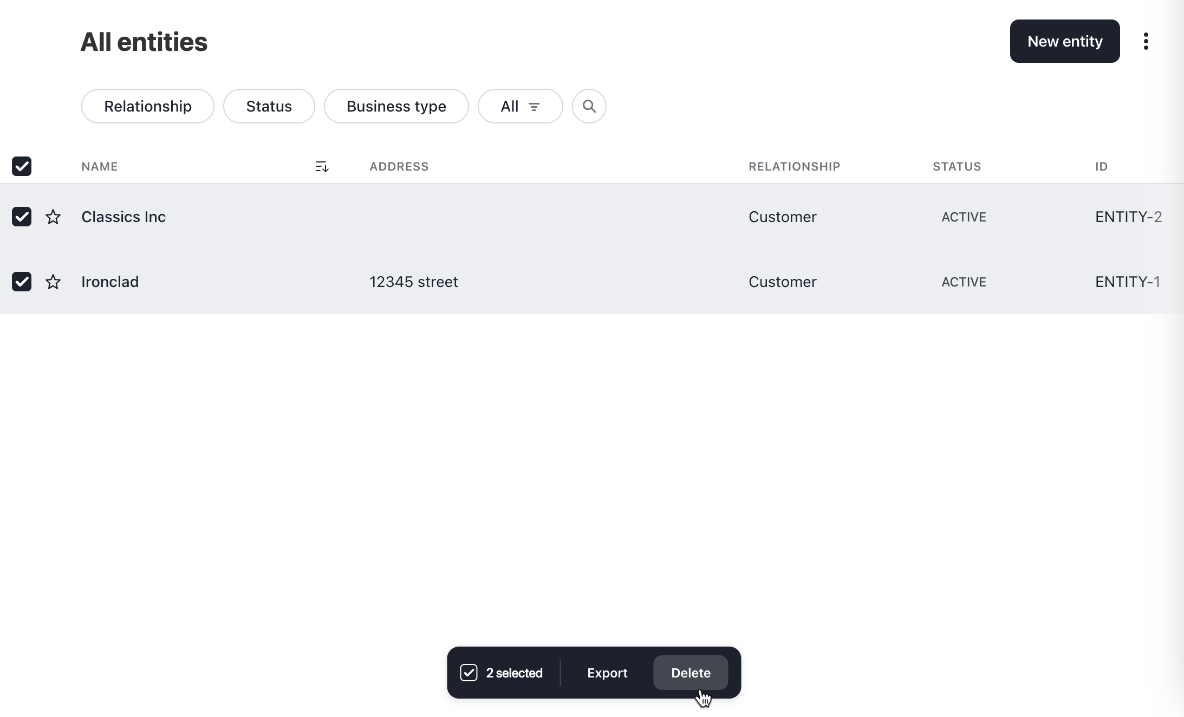Open the three-dot more options menu
Viewport: 1184px width, 717px height.
click(1146, 41)
